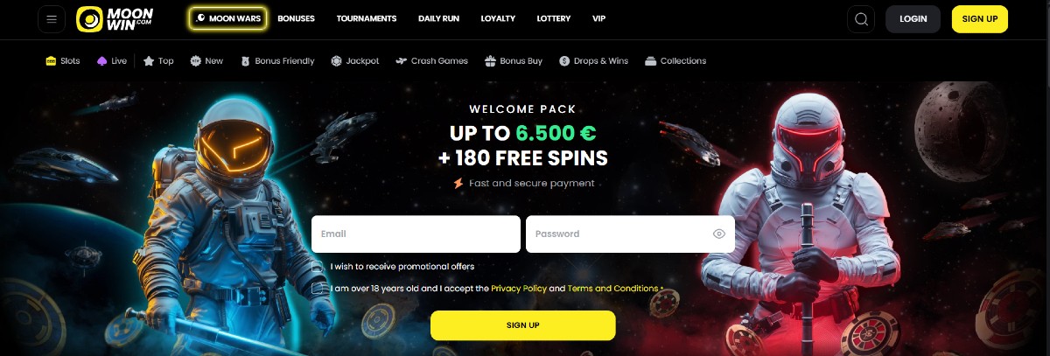This screenshot has height=356, width=1050.
Task: Open the Jackpot games category
Action: click(354, 61)
